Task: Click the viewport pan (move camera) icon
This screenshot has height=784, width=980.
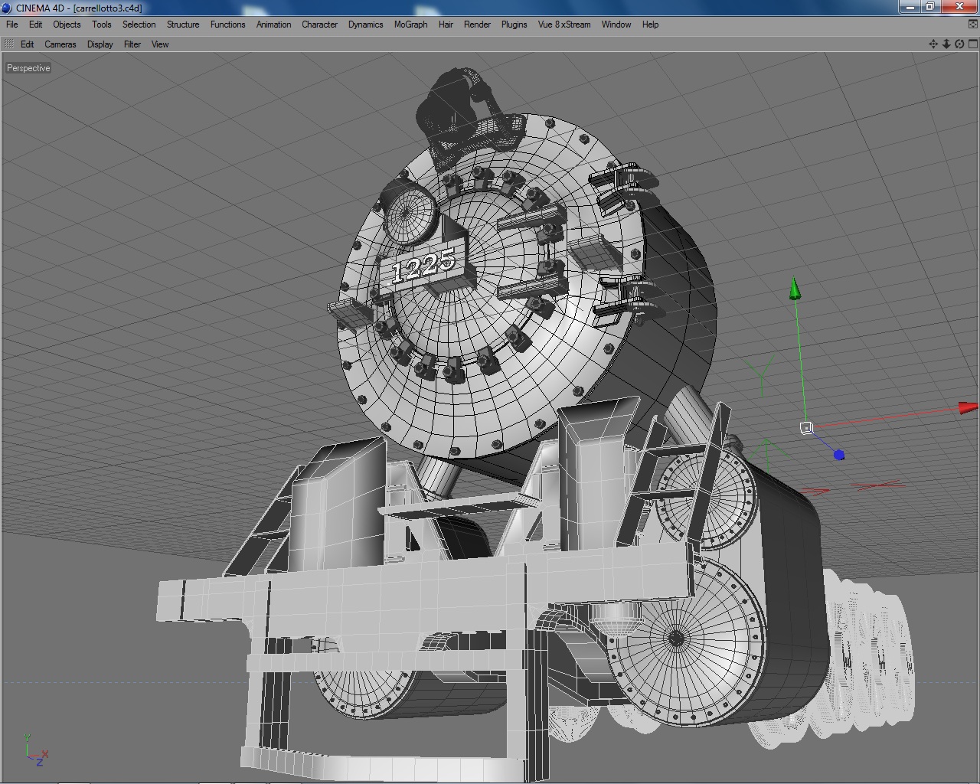Action: pos(933,44)
